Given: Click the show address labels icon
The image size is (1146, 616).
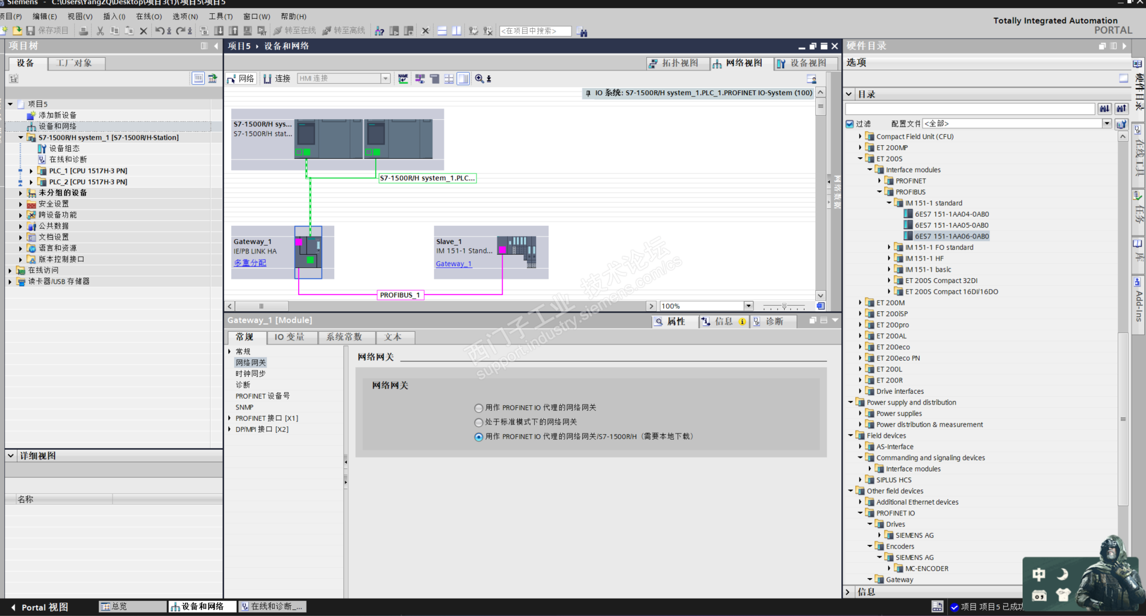Looking at the screenshot, I should [x=434, y=79].
